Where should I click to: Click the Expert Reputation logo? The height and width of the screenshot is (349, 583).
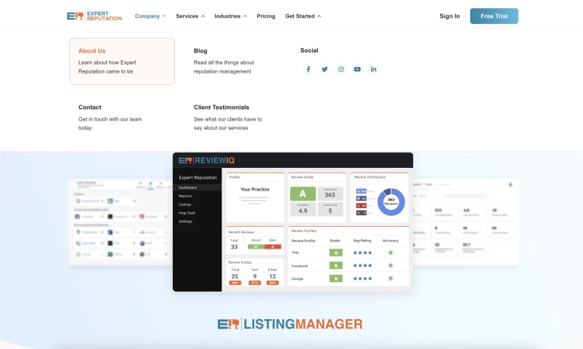[94, 16]
